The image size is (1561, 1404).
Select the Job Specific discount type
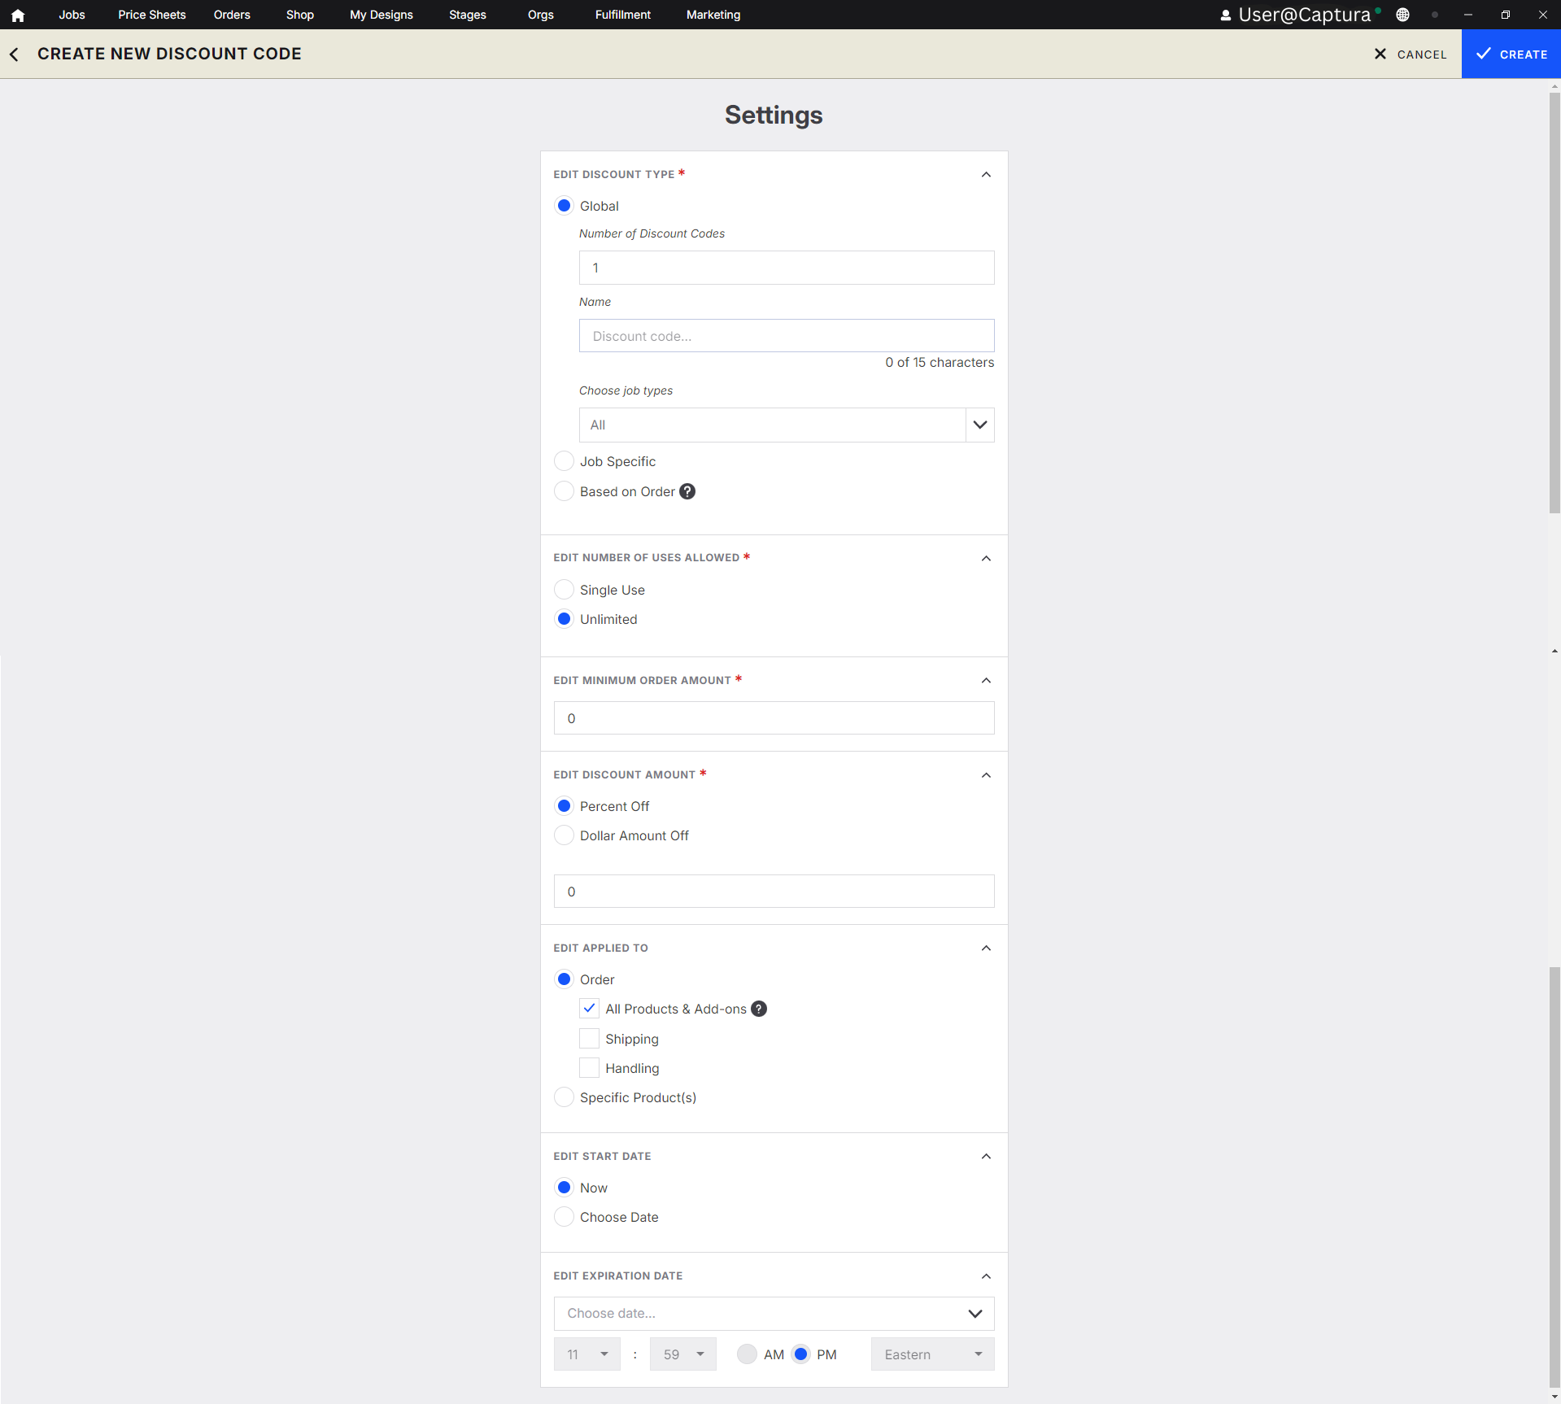pos(564,461)
